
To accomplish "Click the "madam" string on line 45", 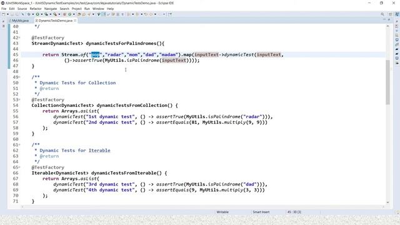I will coord(169,54).
